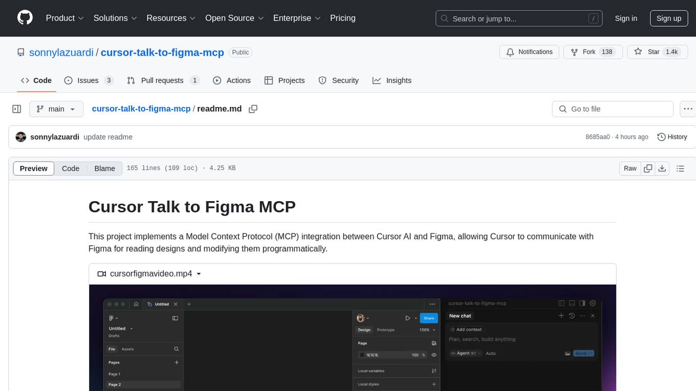
Task: Expand the Product menu
Action: tap(65, 18)
